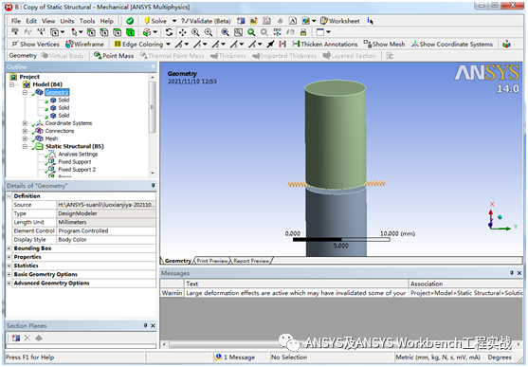Screen dimensions: 528x367
Task: Select the zoom tool
Action: tap(195, 32)
